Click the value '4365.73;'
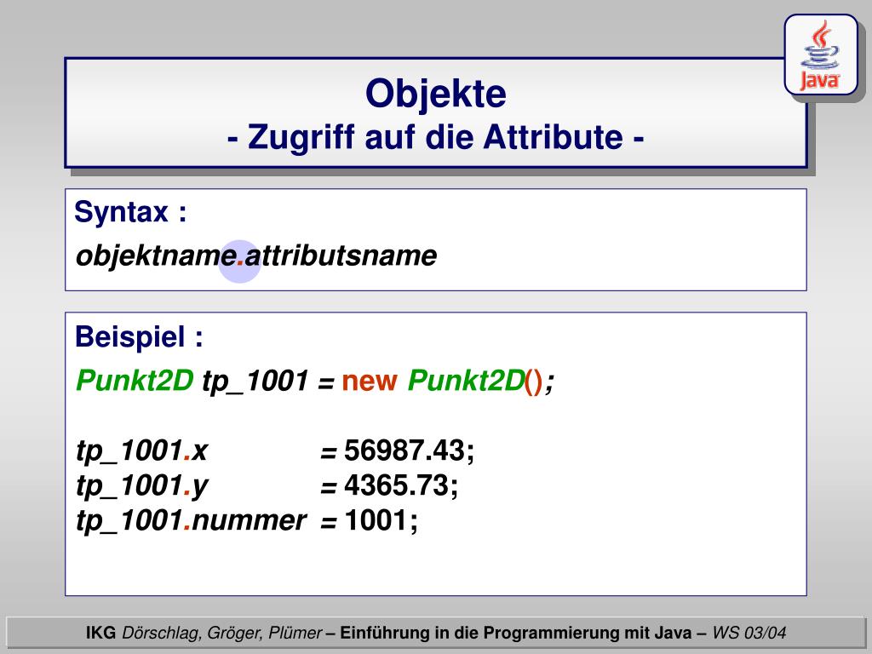This screenshot has height=654, width=872. click(401, 485)
